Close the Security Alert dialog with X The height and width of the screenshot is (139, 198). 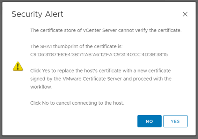185,14
